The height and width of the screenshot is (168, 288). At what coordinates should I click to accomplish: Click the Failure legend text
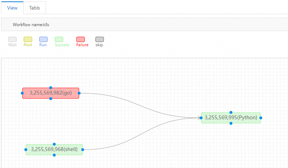tap(82, 45)
